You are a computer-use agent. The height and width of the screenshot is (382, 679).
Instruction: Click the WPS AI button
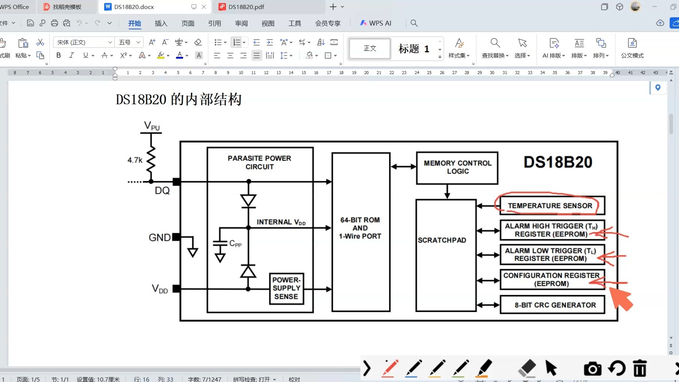(x=376, y=23)
